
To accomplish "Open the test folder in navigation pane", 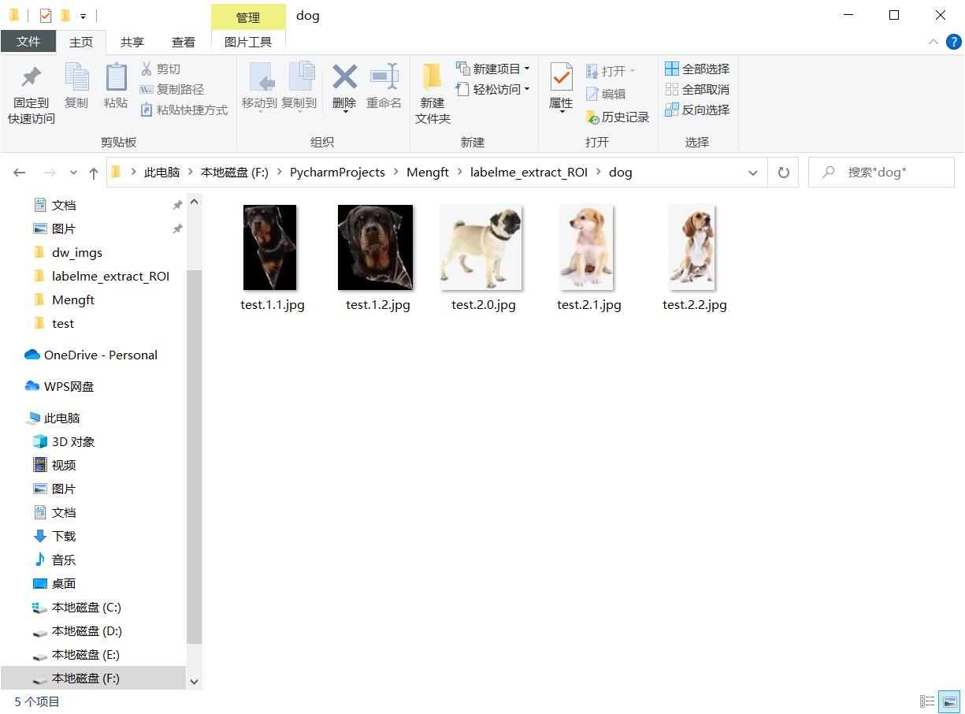I will [x=63, y=324].
